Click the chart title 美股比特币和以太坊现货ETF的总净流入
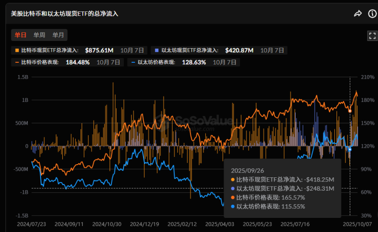Image resolution: width=378 pixels, height=232 pixels. click(x=65, y=14)
